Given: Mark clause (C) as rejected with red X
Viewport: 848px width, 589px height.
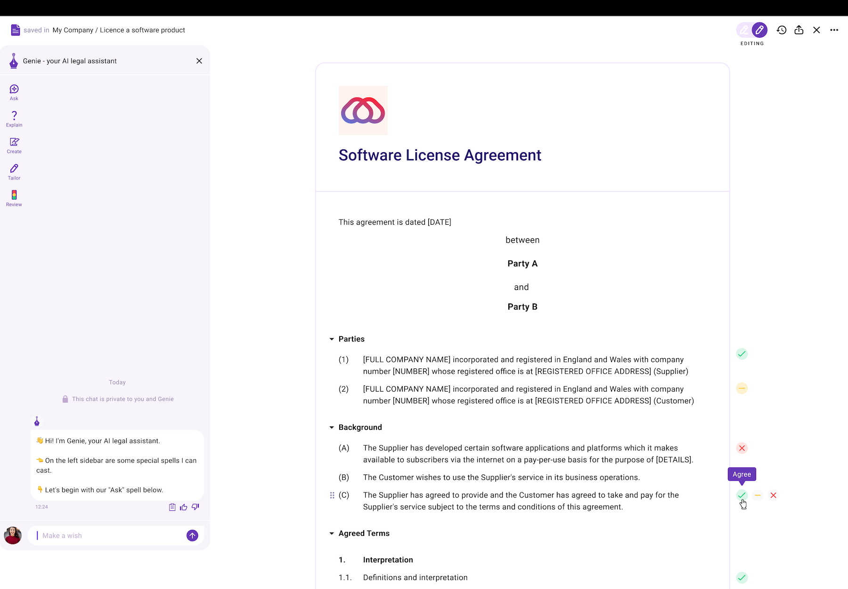Looking at the screenshot, I should click(x=774, y=495).
